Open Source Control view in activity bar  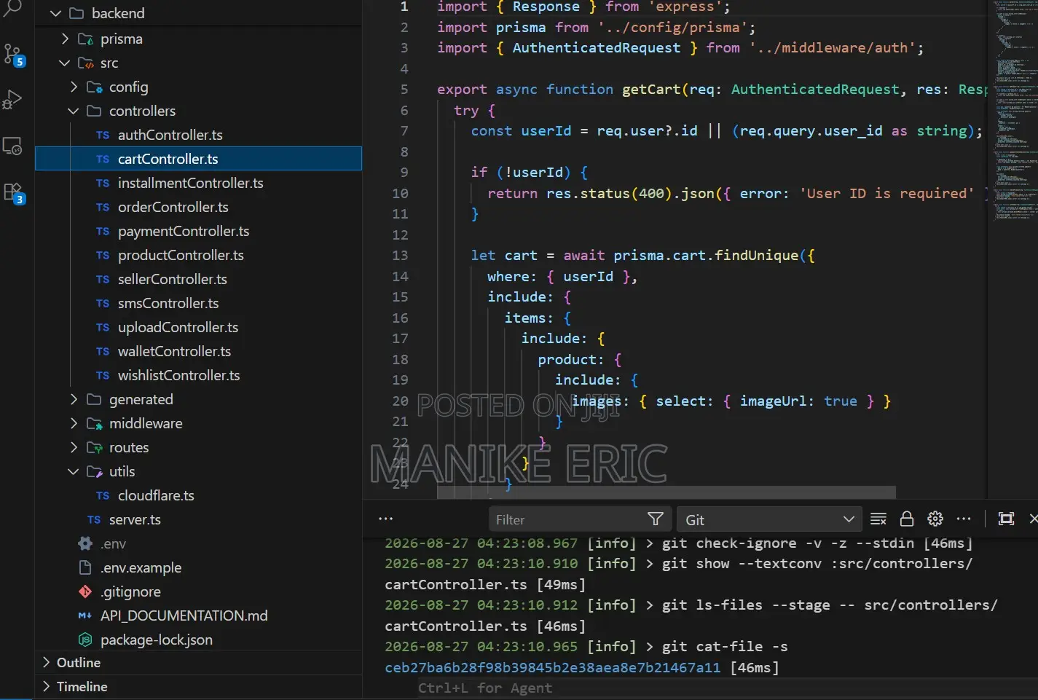(x=13, y=55)
